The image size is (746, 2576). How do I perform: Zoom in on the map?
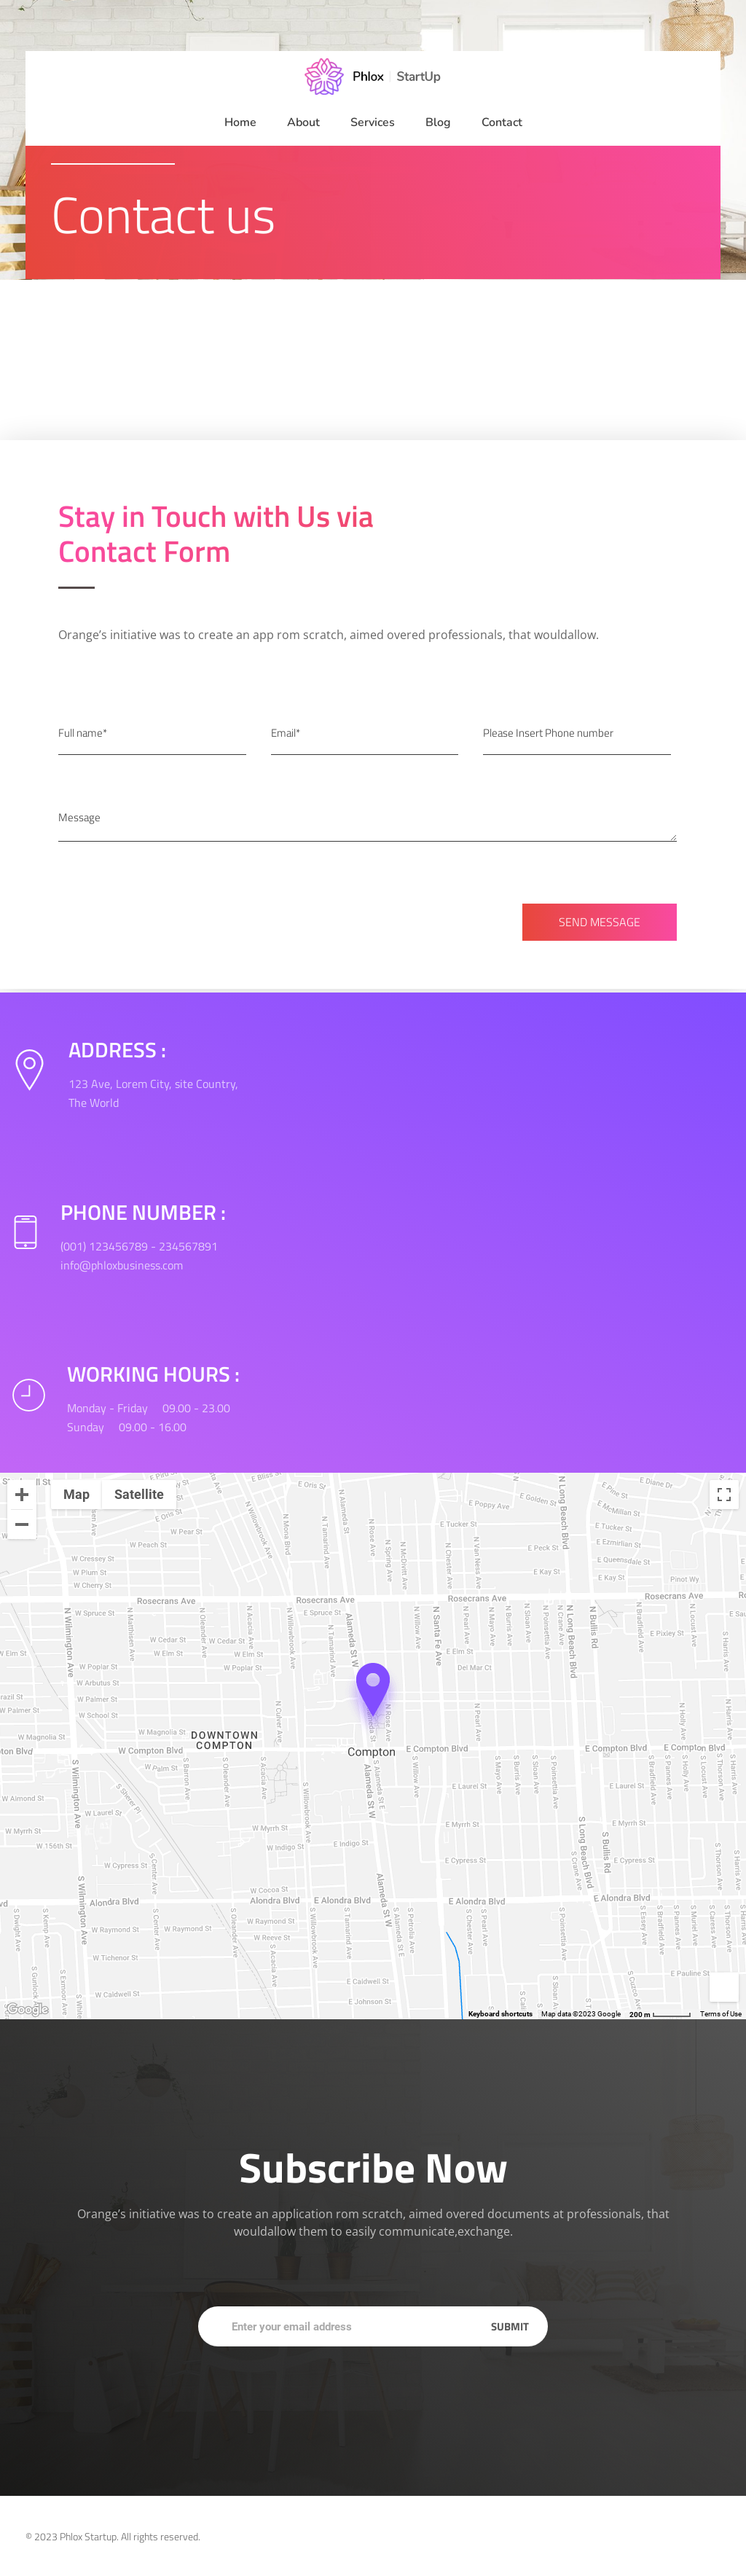(21, 1494)
